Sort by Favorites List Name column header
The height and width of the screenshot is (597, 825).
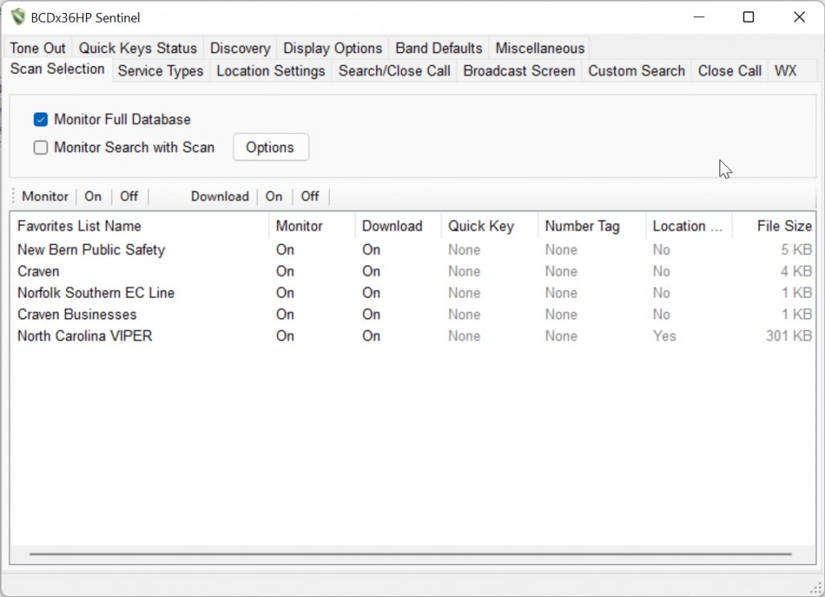pos(140,226)
